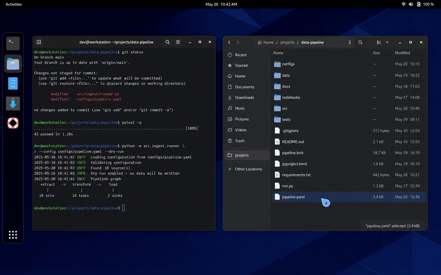The width and height of the screenshot is (441, 275).
Task: Select pipeline.lock file
Action: [x=349, y=153]
